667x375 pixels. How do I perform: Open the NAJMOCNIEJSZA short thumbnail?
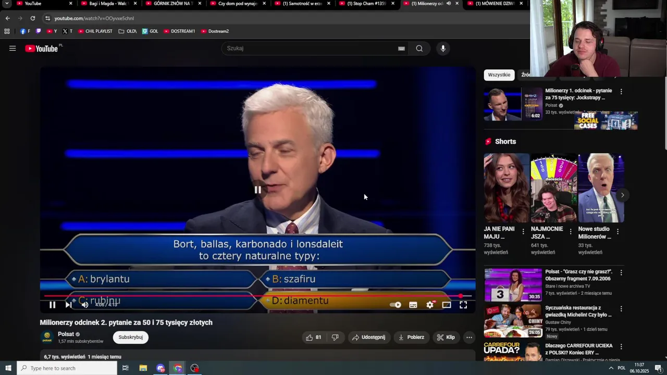(x=553, y=188)
